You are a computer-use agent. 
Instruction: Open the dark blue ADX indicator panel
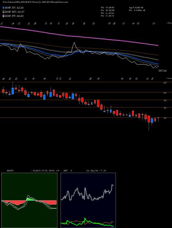tap(88, 200)
